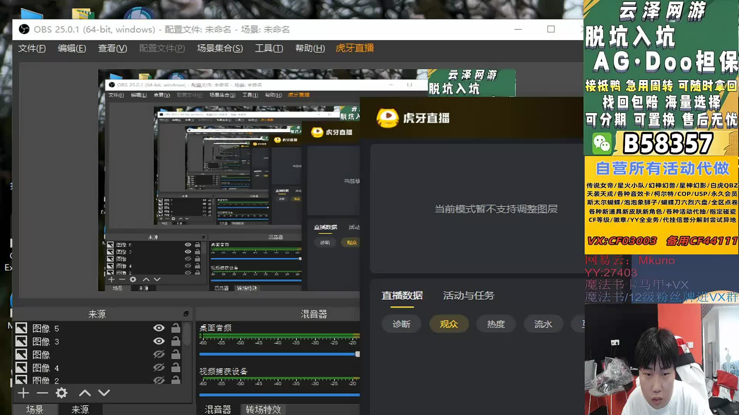Click the image icon of 图像 3
The image size is (739, 415).
tap(21, 341)
